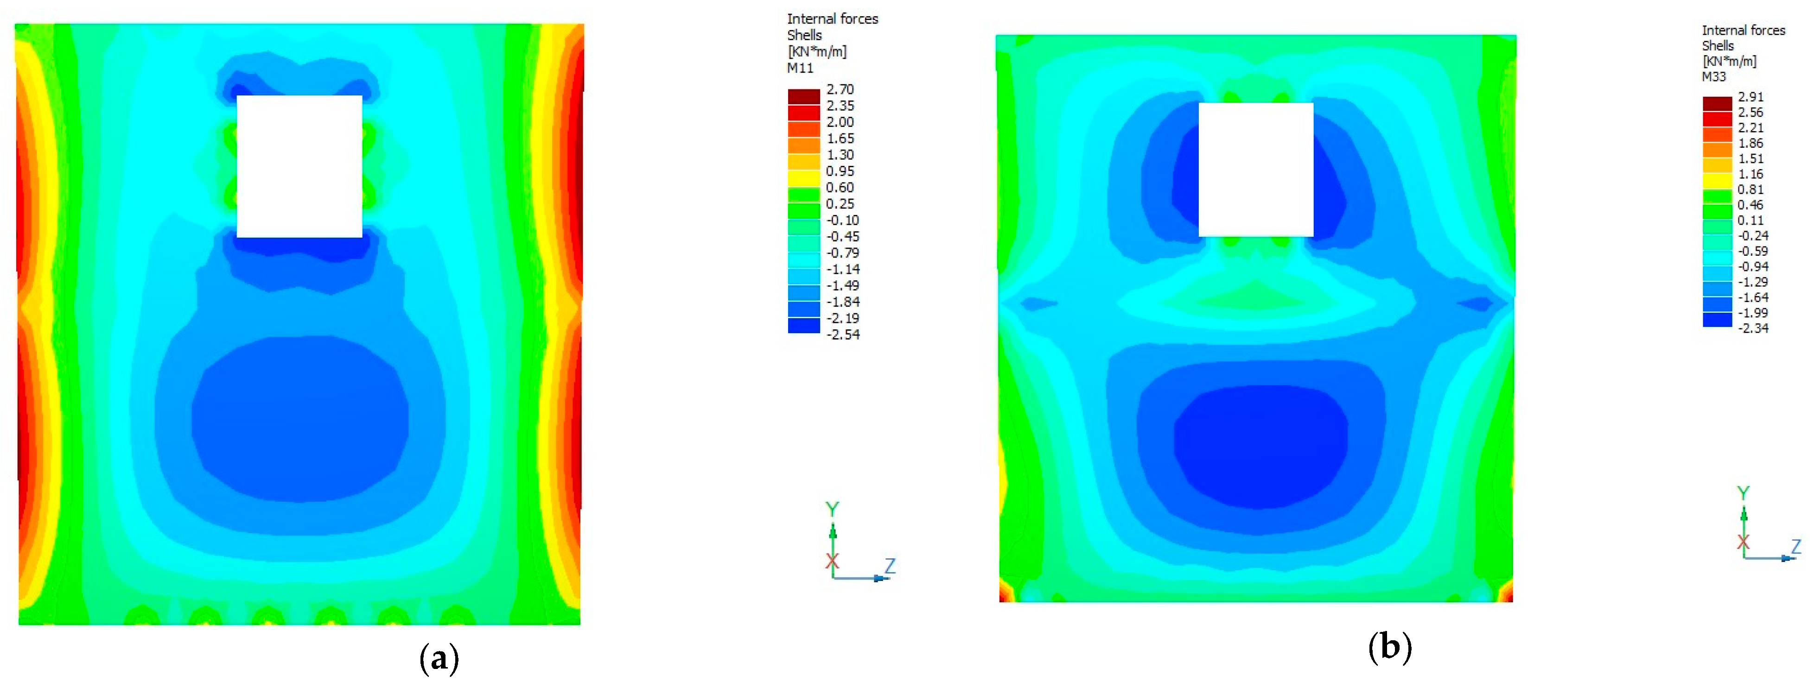Viewport: 1814px width, 694px height.
Task: Click the 'M11' legend heading
Action: (800, 68)
